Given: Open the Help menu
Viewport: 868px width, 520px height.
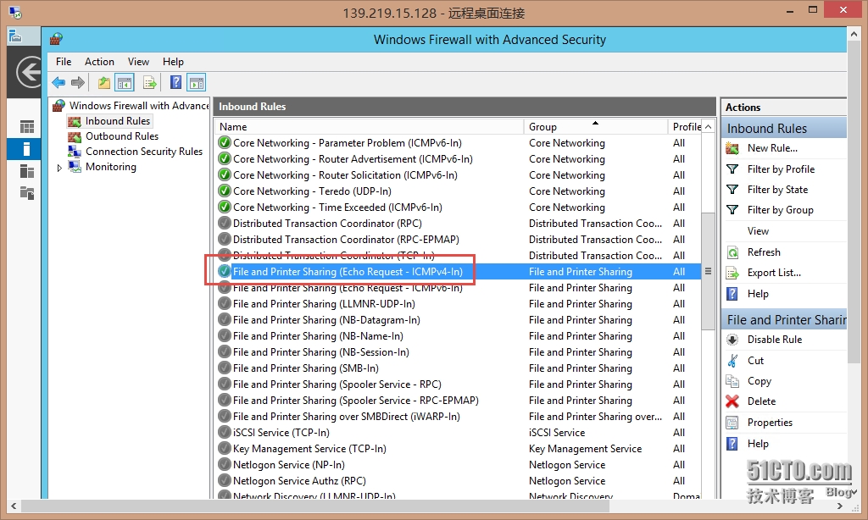Looking at the screenshot, I should [x=173, y=62].
